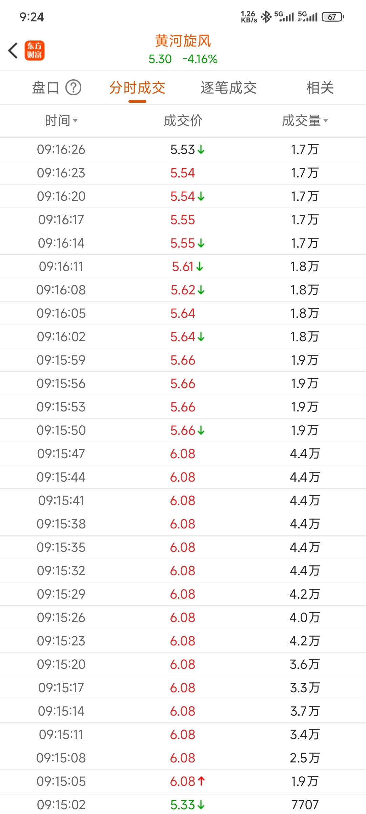Tap the back arrow icon
This screenshot has width=366, height=814.
pyautogui.click(x=13, y=51)
